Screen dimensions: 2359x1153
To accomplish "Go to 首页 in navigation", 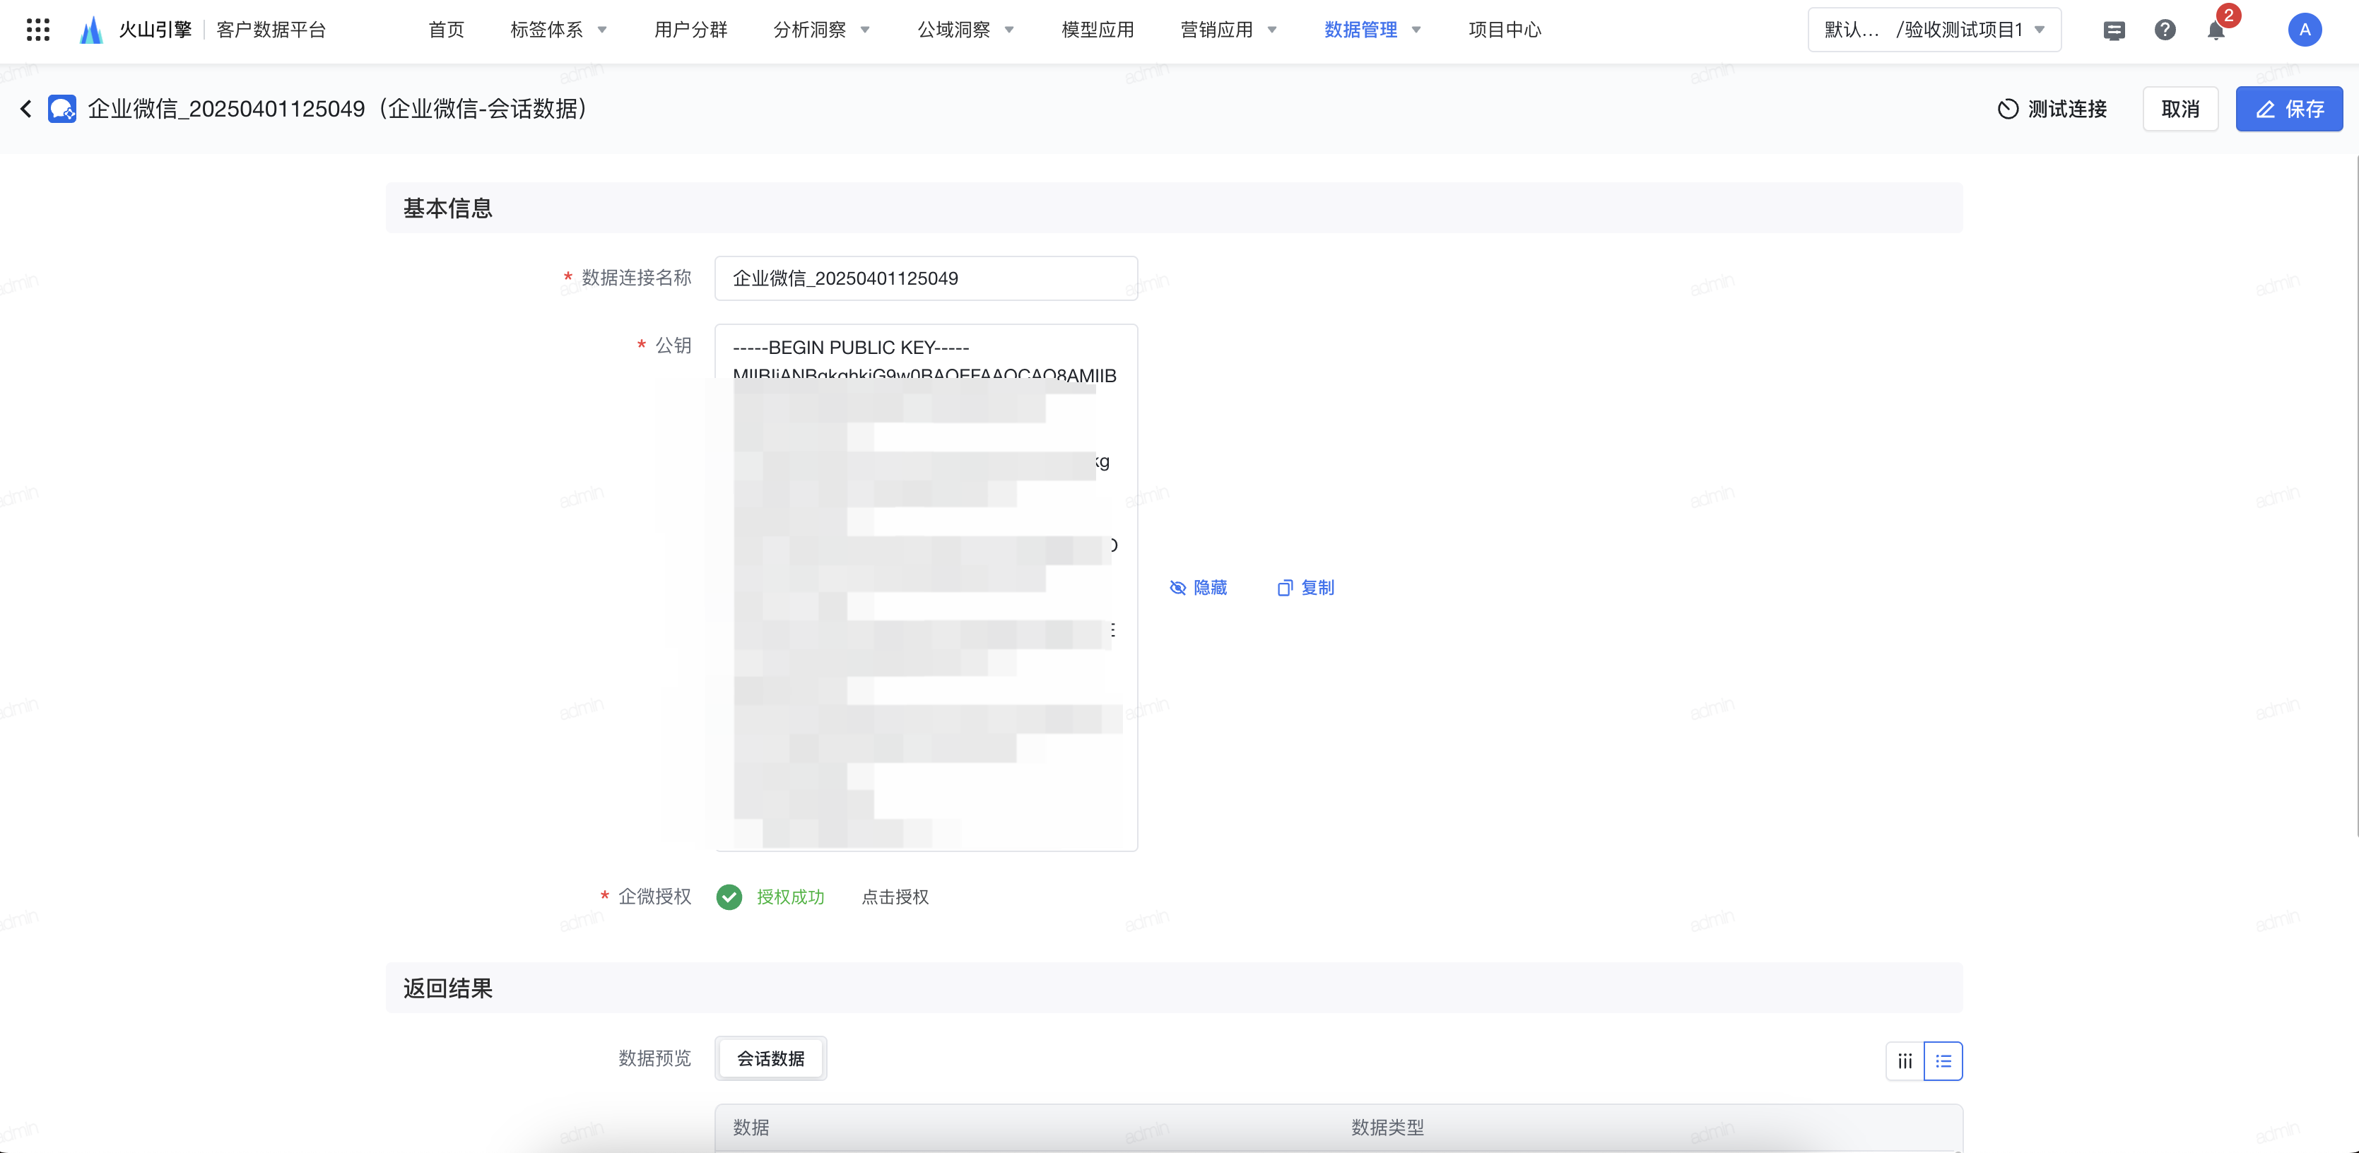I will point(446,30).
